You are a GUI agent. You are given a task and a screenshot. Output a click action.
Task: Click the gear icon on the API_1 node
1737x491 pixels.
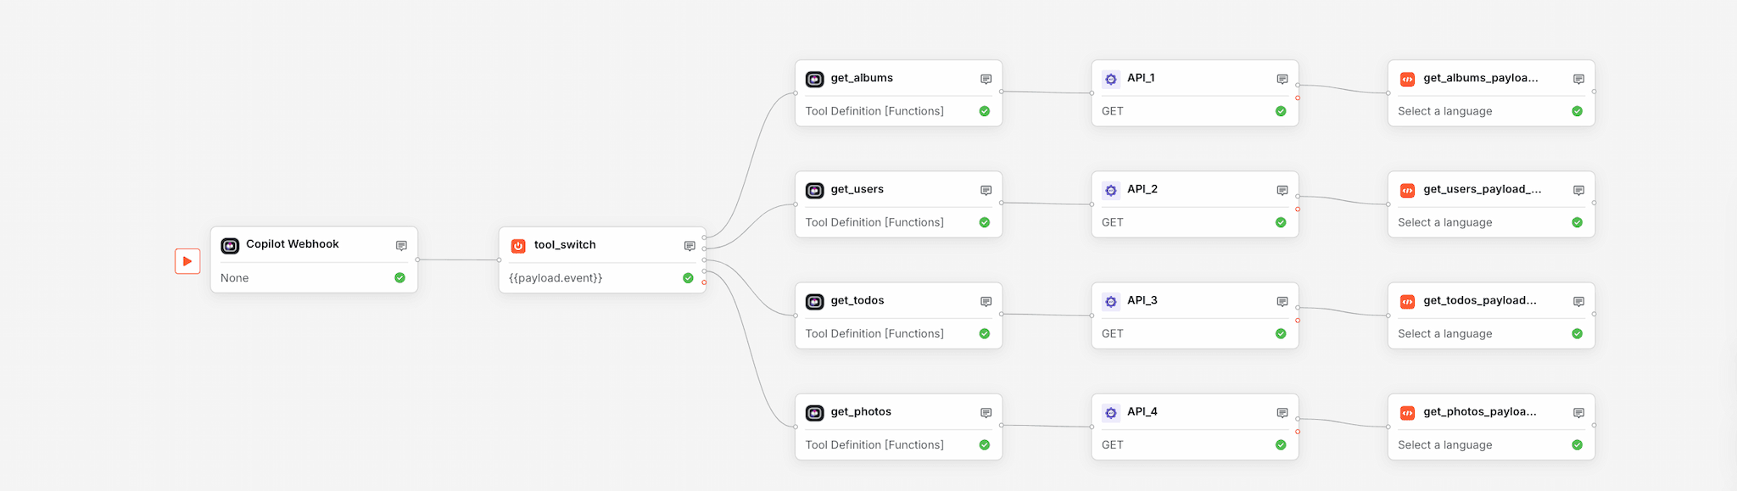[1111, 79]
